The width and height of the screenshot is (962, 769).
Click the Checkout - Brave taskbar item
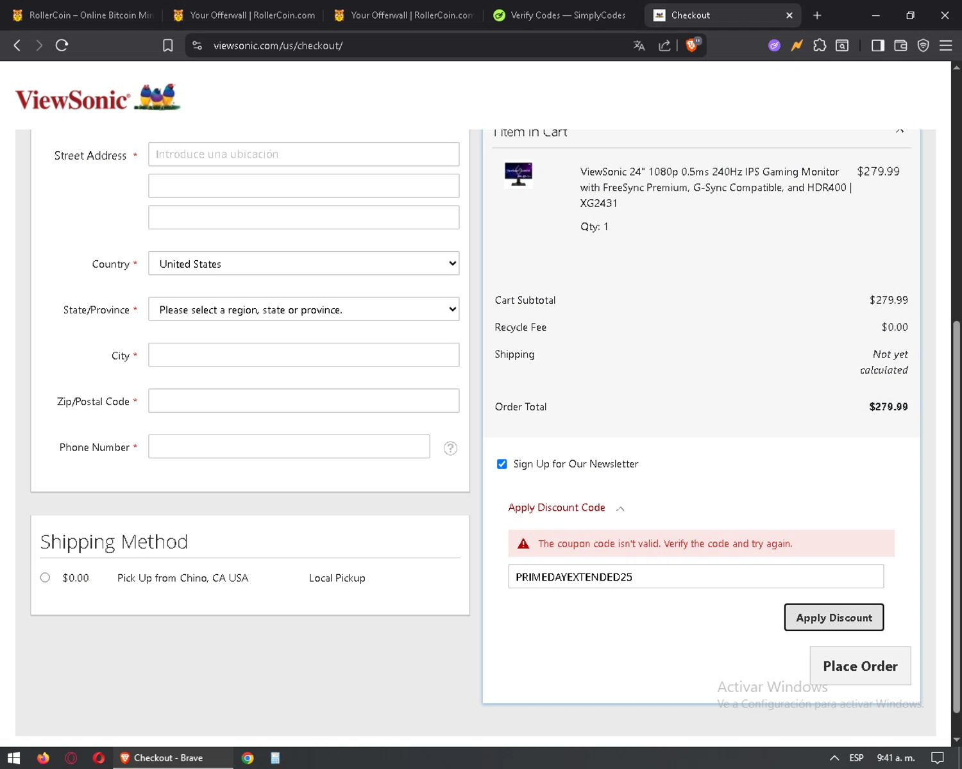[173, 758]
